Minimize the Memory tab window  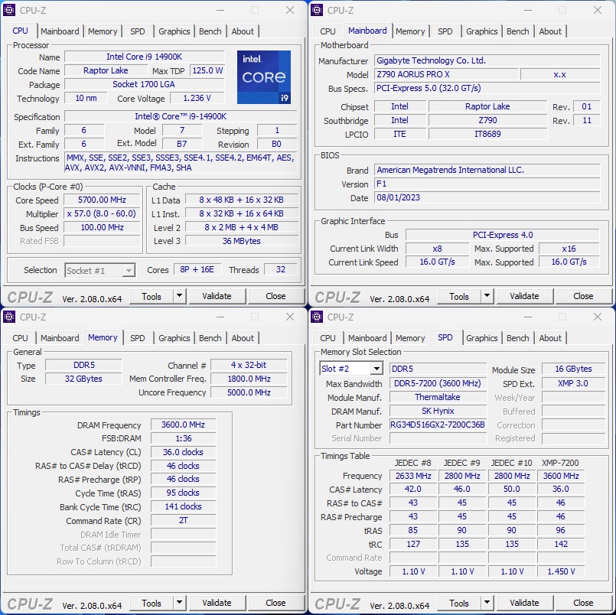(x=220, y=317)
